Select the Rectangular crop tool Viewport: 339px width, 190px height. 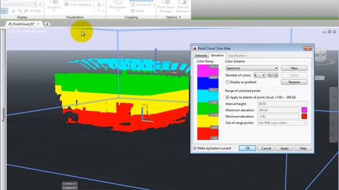point(118,5)
